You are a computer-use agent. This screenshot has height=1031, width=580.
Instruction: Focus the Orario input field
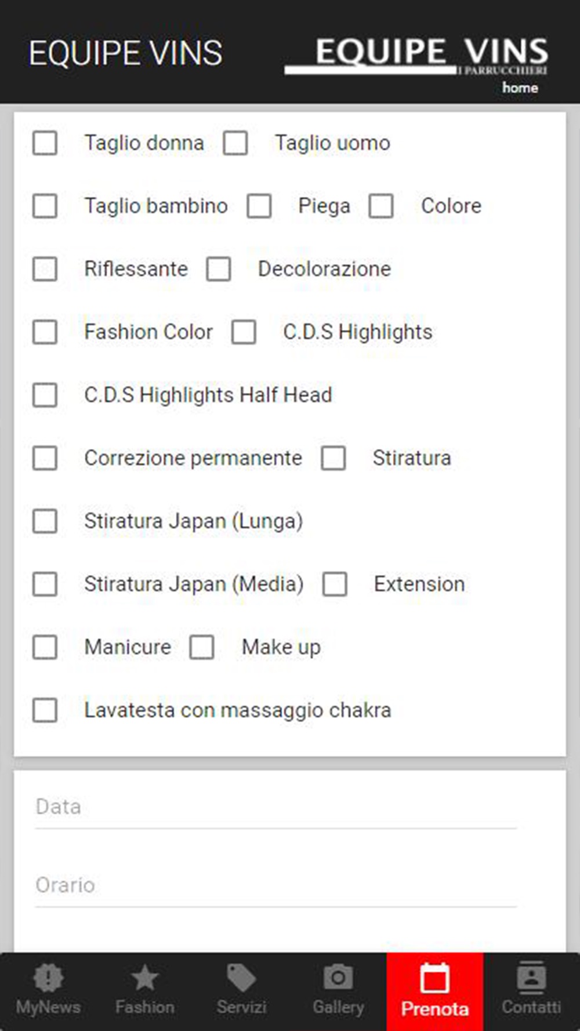click(x=275, y=885)
